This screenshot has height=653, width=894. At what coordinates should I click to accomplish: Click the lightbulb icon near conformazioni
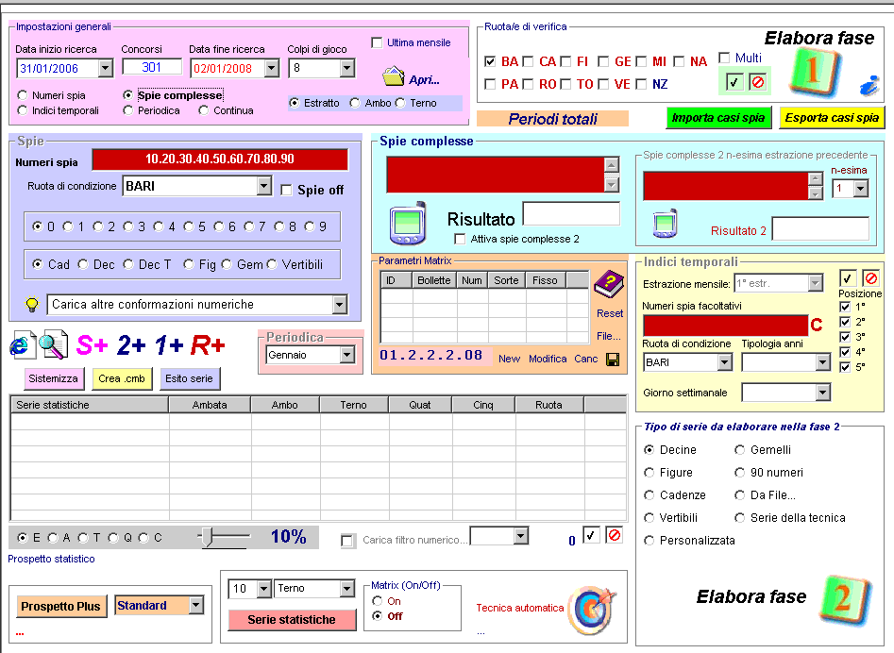(32, 304)
